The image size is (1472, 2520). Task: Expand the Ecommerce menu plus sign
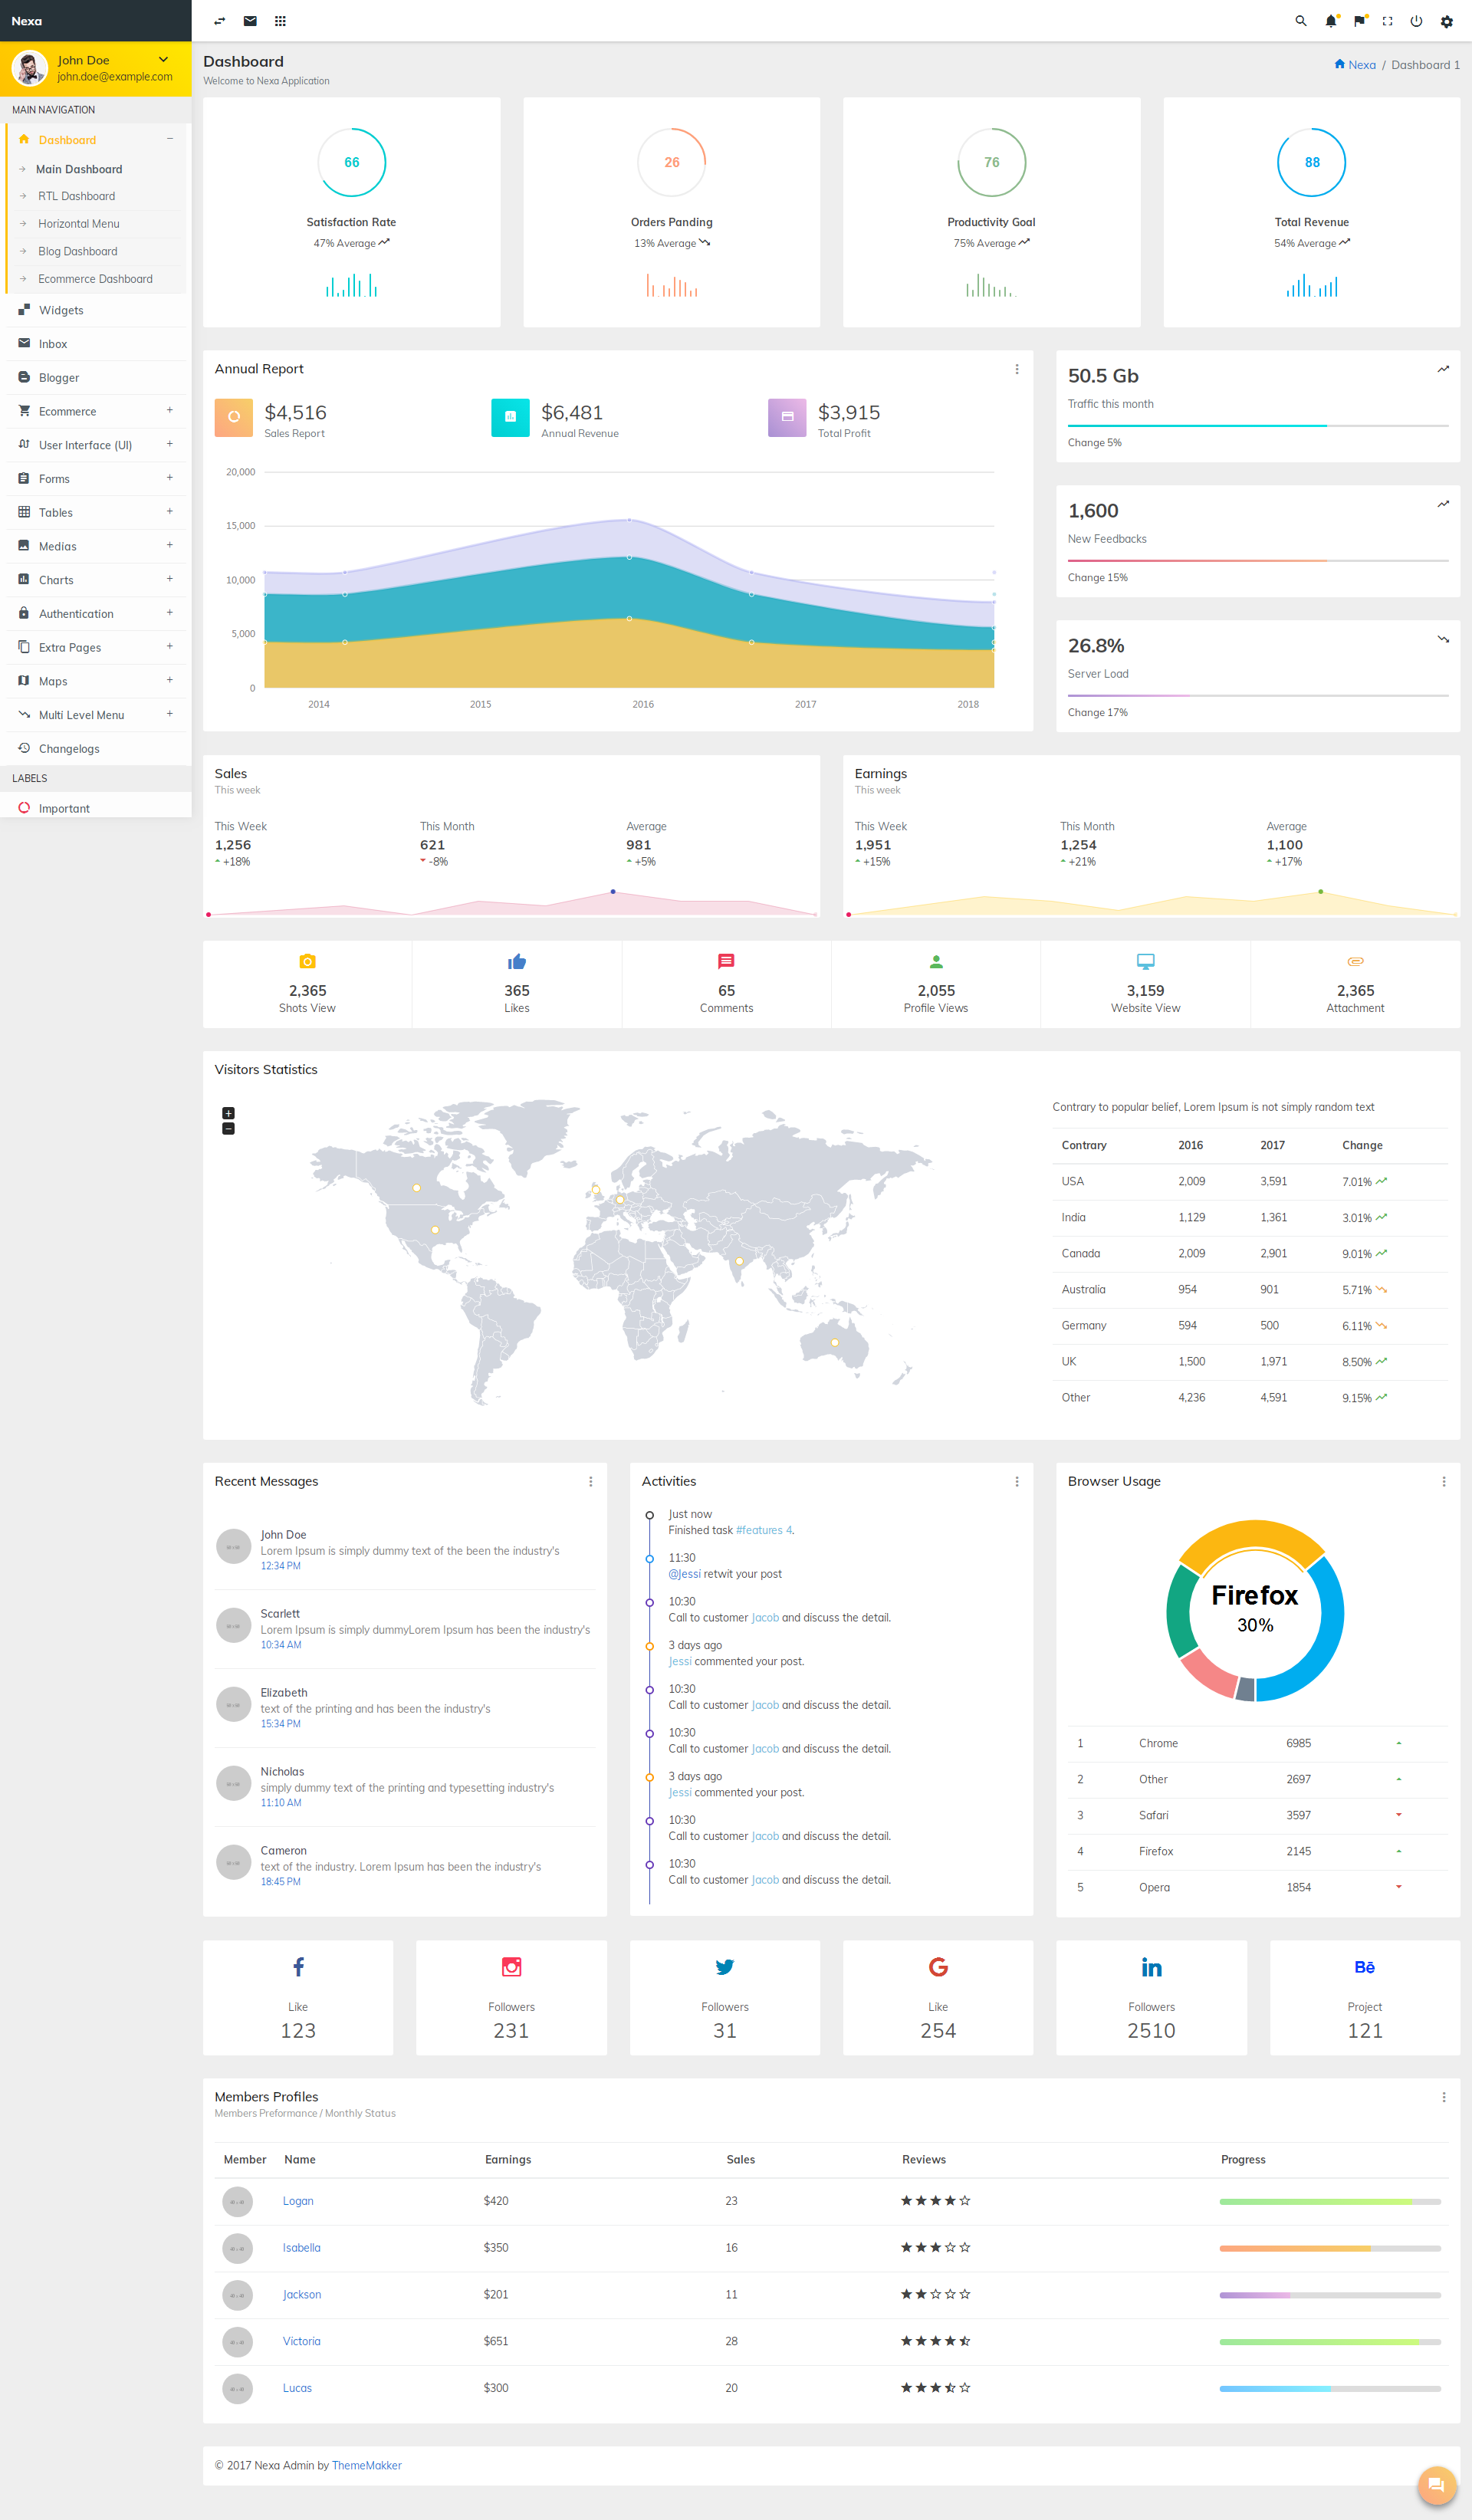tap(170, 410)
